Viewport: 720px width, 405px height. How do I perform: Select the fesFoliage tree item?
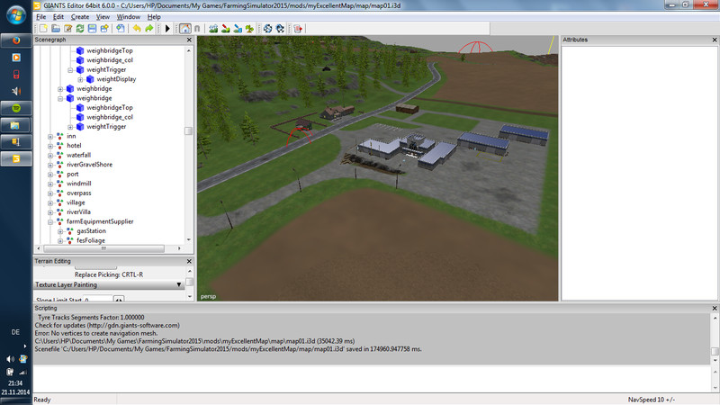pyautogui.click(x=91, y=240)
